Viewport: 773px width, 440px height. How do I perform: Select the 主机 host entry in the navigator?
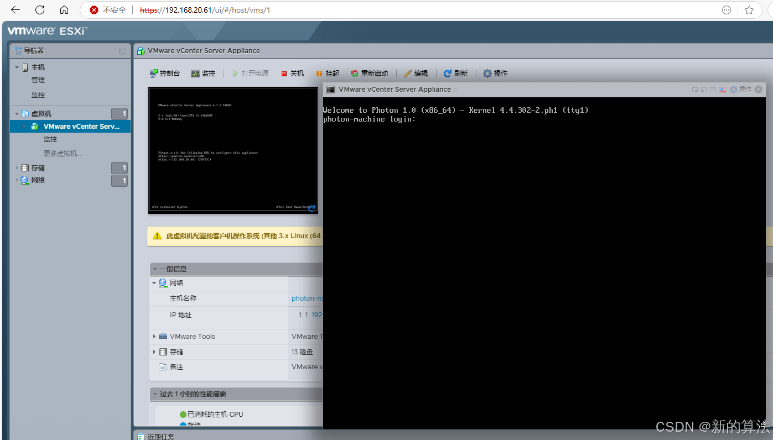point(38,67)
